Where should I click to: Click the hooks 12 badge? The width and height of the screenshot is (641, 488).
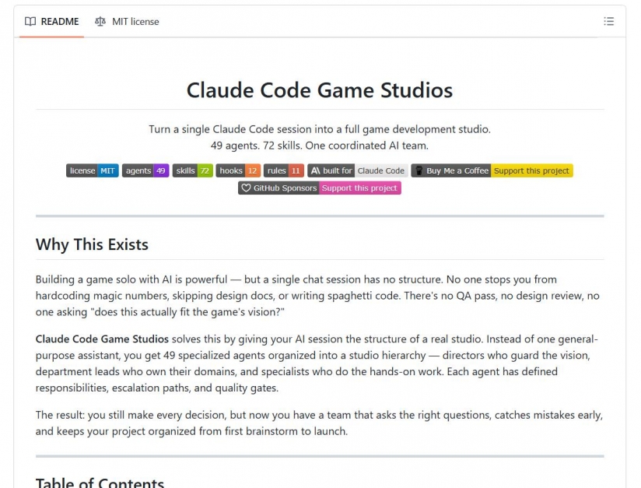[238, 170]
